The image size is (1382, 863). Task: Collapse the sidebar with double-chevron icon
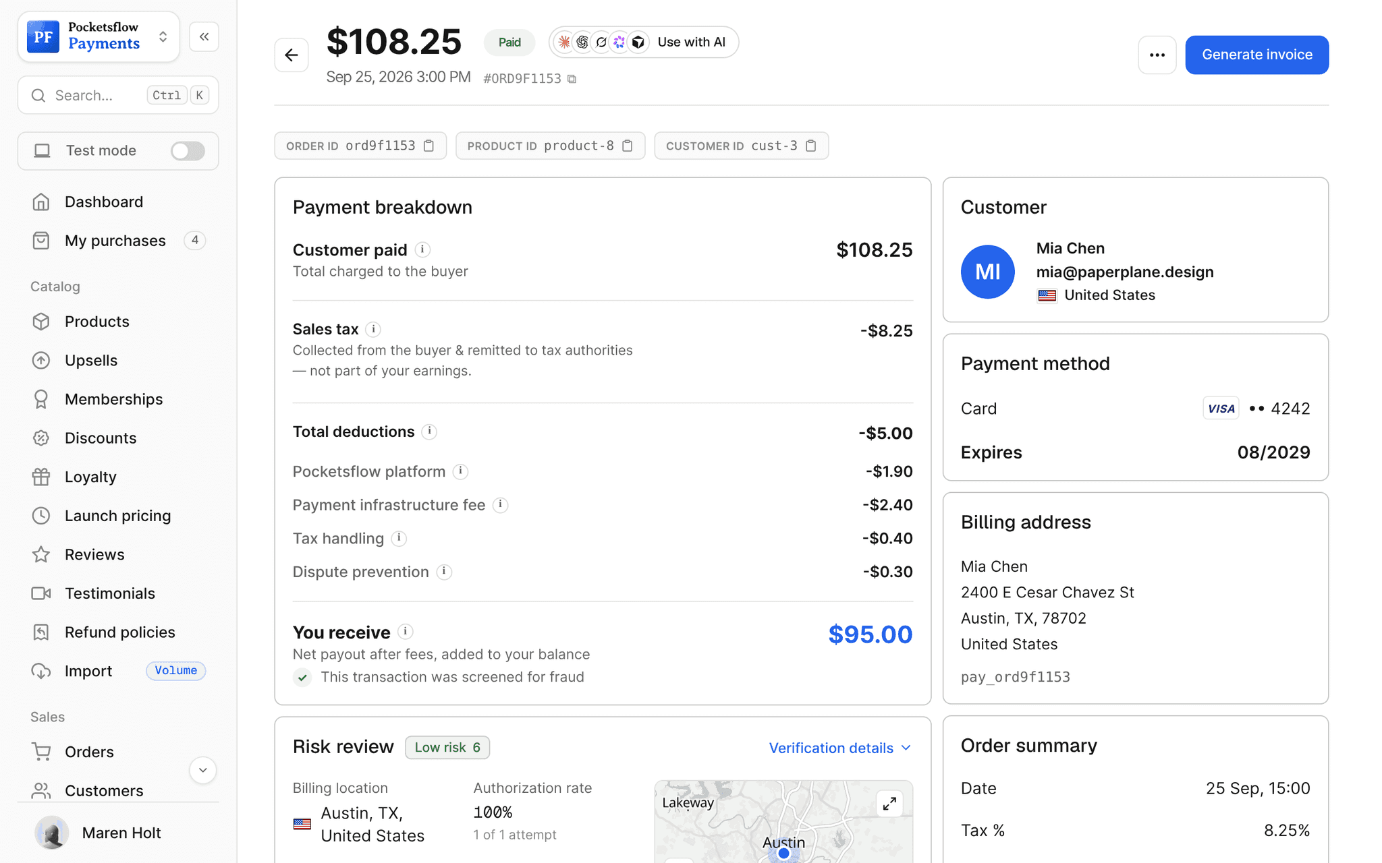click(204, 36)
